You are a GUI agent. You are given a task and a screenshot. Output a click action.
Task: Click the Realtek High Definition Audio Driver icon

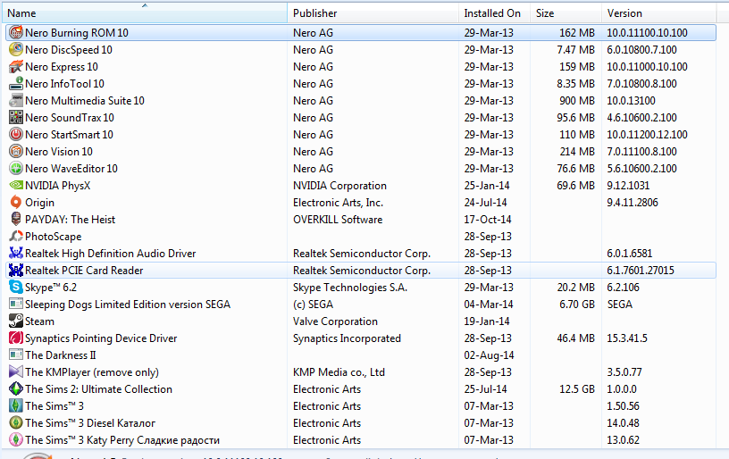[x=15, y=253]
